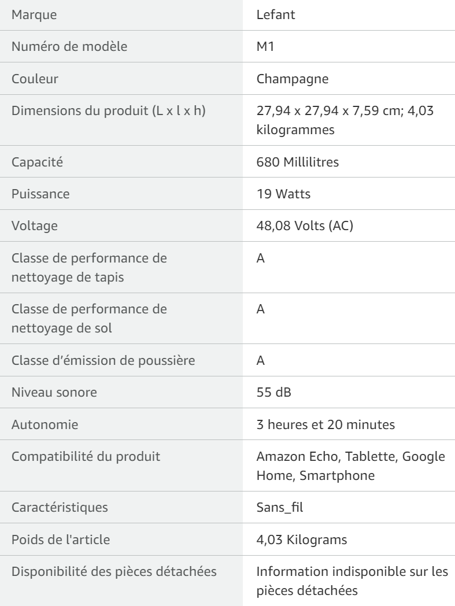Click the Classe d'émission de poussière label
This screenshot has width=455, height=606.
tap(103, 360)
